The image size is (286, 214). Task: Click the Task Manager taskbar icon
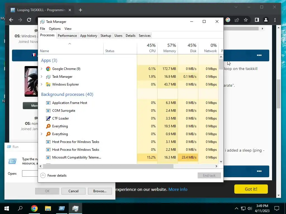(75, 208)
